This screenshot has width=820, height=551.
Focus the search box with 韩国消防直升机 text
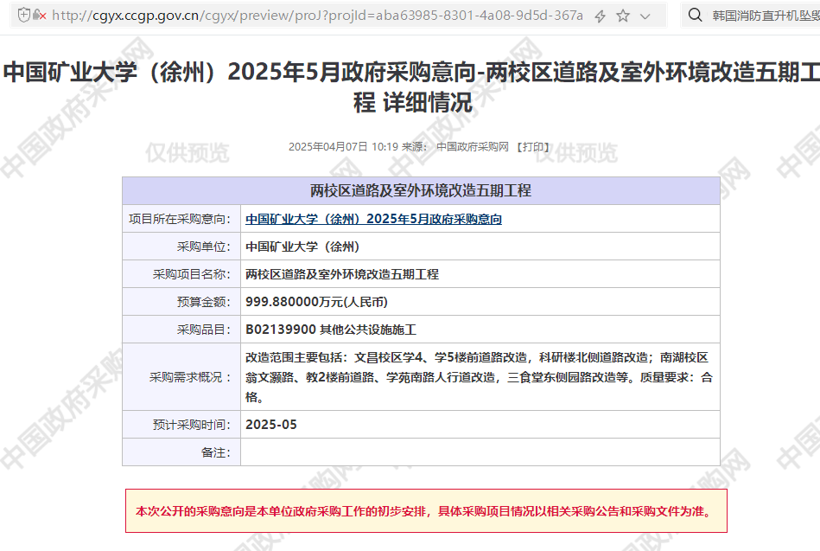click(766, 16)
